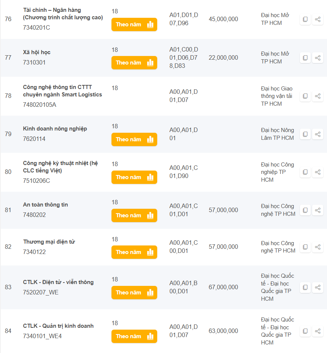Share the Xã hội học row

(x=318, y=58)
